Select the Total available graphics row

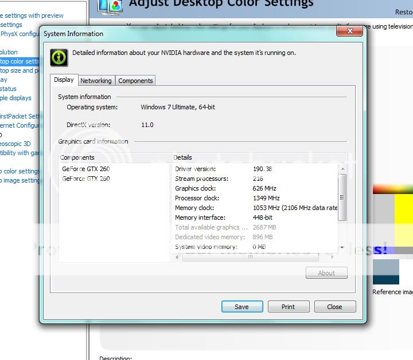pos(255,227)
